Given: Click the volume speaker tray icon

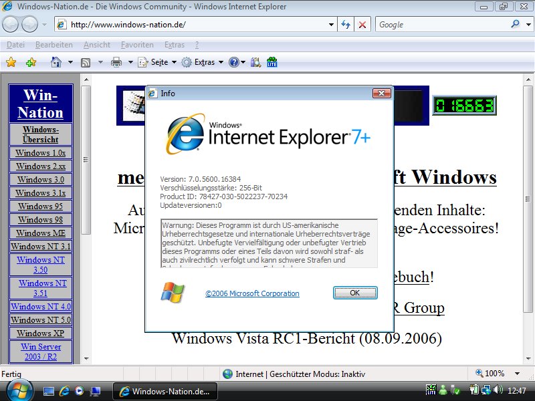Looking at the screenshot, I should 498,390.
